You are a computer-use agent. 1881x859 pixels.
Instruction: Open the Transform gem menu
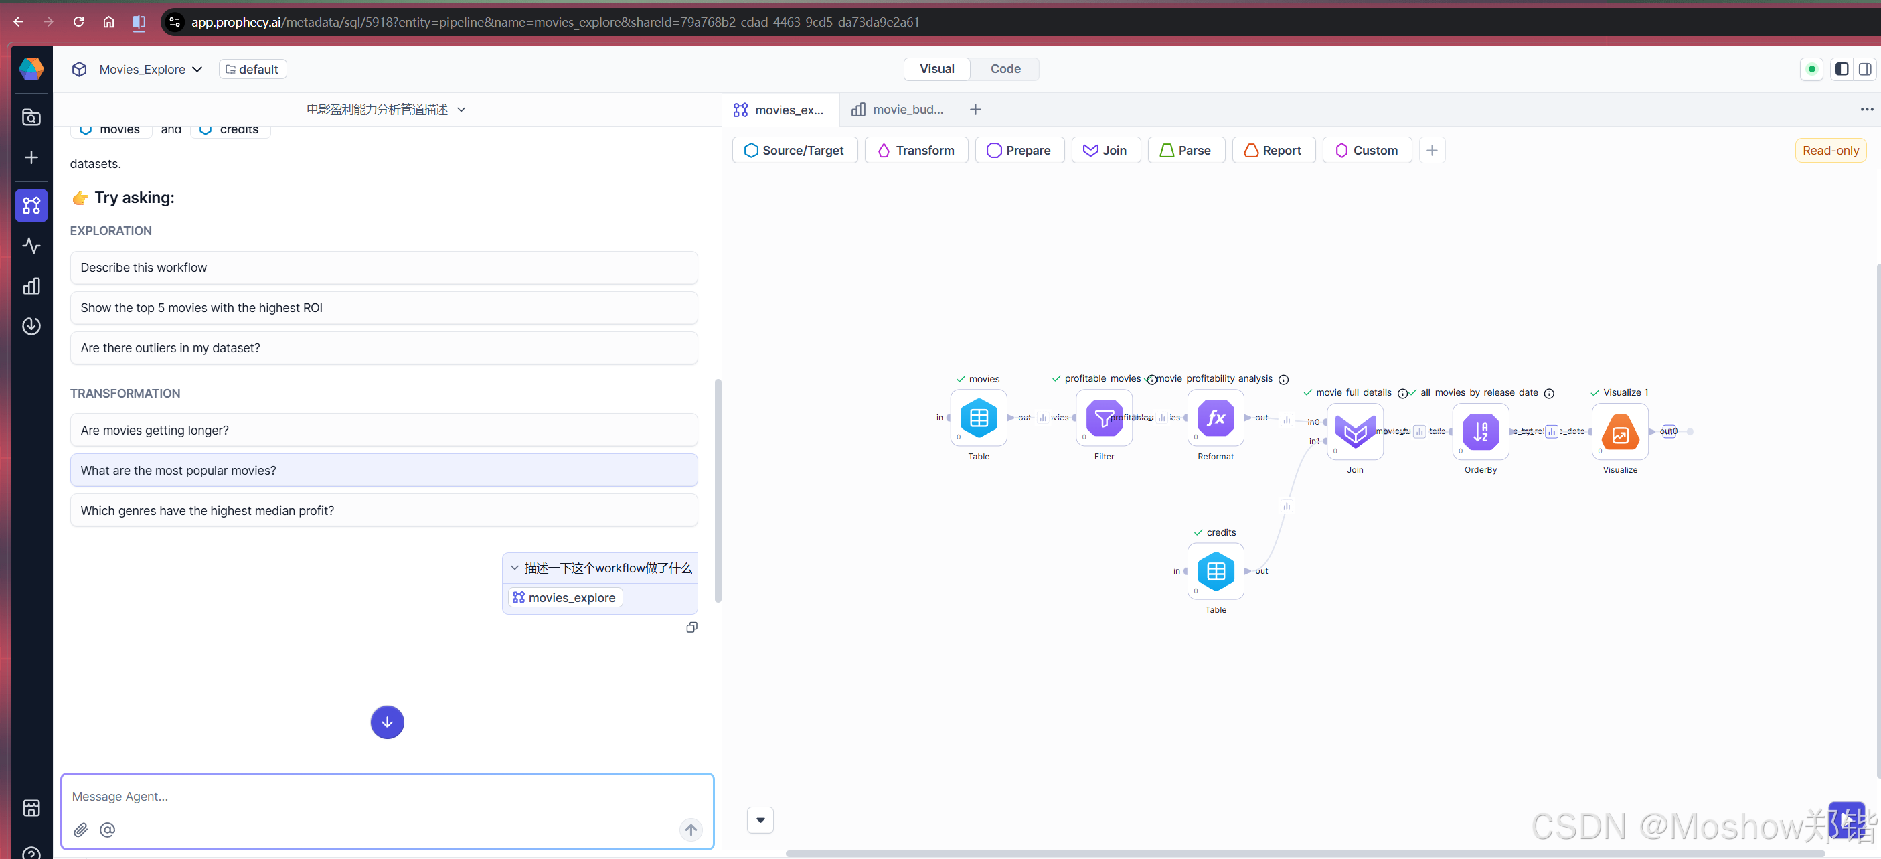click(916, 151)
